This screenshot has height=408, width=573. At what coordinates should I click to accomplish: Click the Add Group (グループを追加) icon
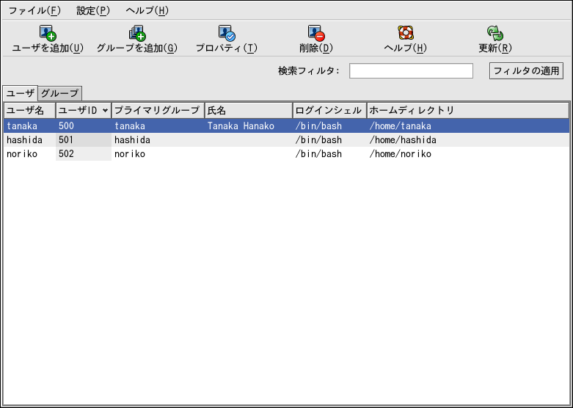pos(137,33)
